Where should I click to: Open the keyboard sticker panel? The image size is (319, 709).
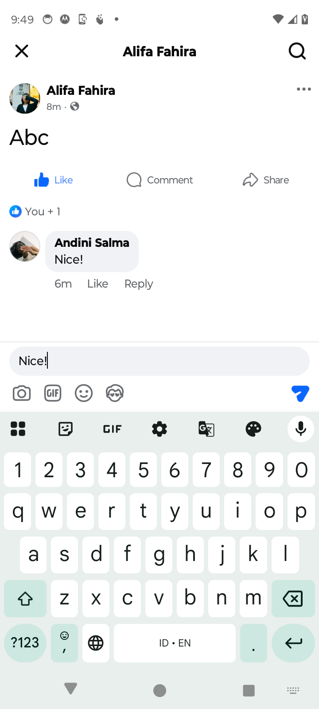click(66, 429)
